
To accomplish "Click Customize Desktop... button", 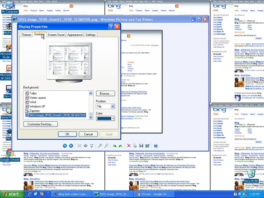I will 40,124.
